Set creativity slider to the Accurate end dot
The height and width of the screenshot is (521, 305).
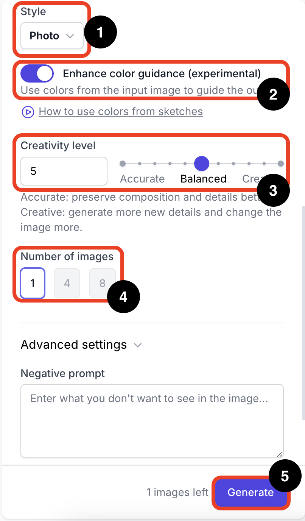(123, 164)
